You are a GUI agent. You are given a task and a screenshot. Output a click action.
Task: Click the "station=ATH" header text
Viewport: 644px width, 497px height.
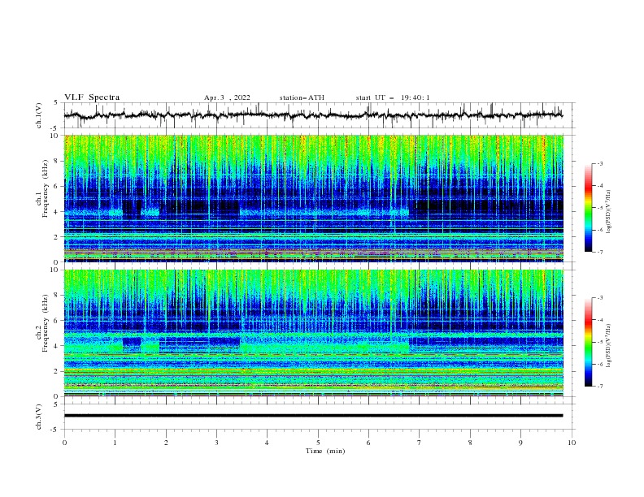click(x=302, y=97)
